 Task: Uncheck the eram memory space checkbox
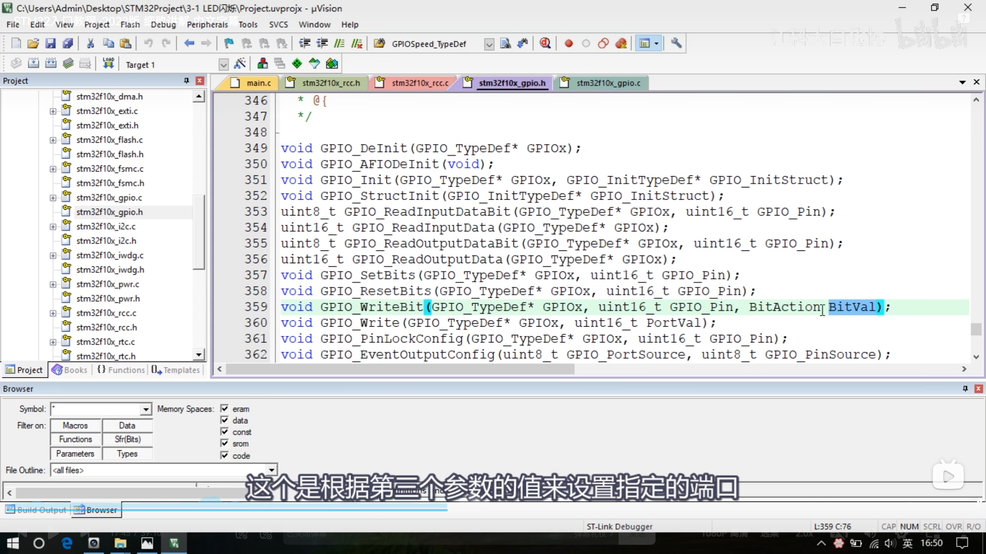pos(225,409)
